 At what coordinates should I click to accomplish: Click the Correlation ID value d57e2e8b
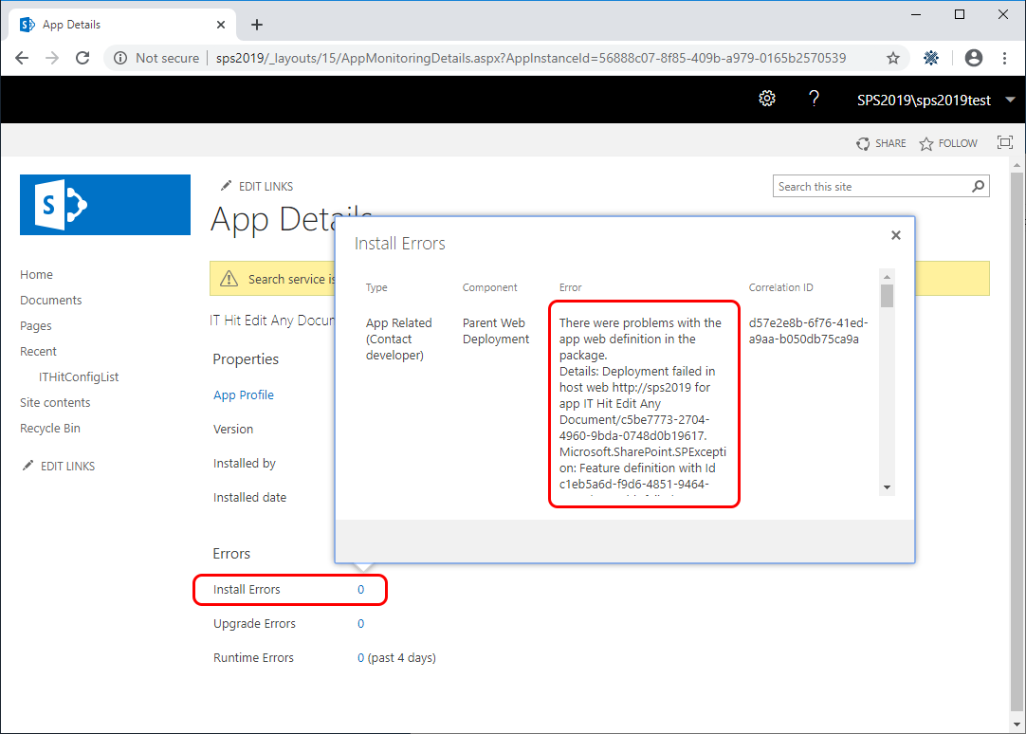pyautogui.click(x=808, y=331)
